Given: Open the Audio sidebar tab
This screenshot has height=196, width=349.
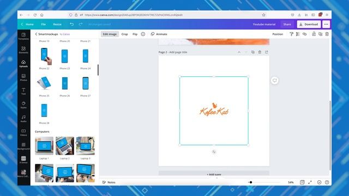Looking at the screenshot, I should pyautogui.click(x=23, y=119).
